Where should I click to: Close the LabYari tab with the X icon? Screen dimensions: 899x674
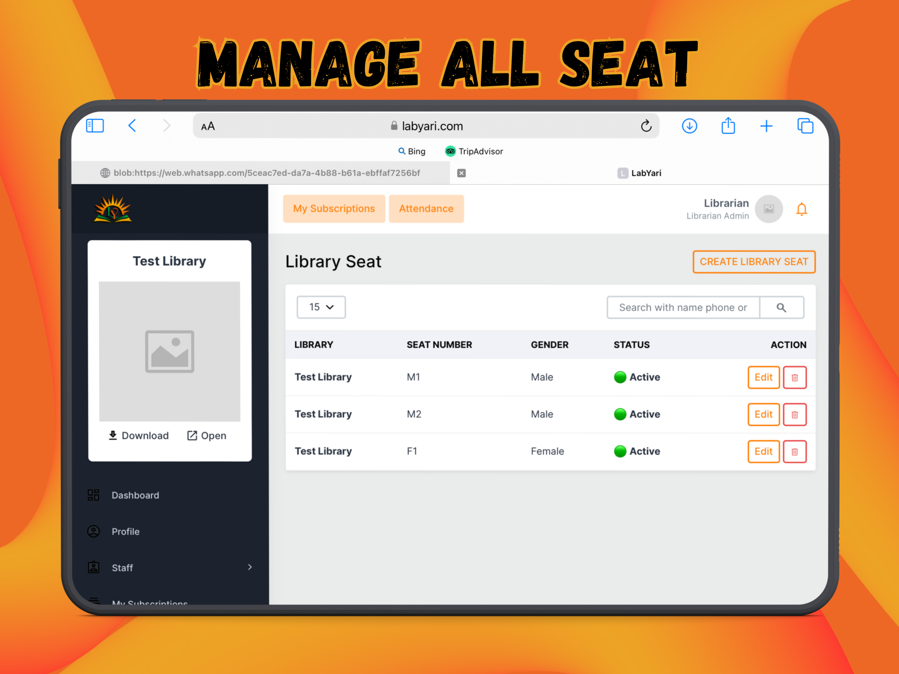tap(461, 173)
